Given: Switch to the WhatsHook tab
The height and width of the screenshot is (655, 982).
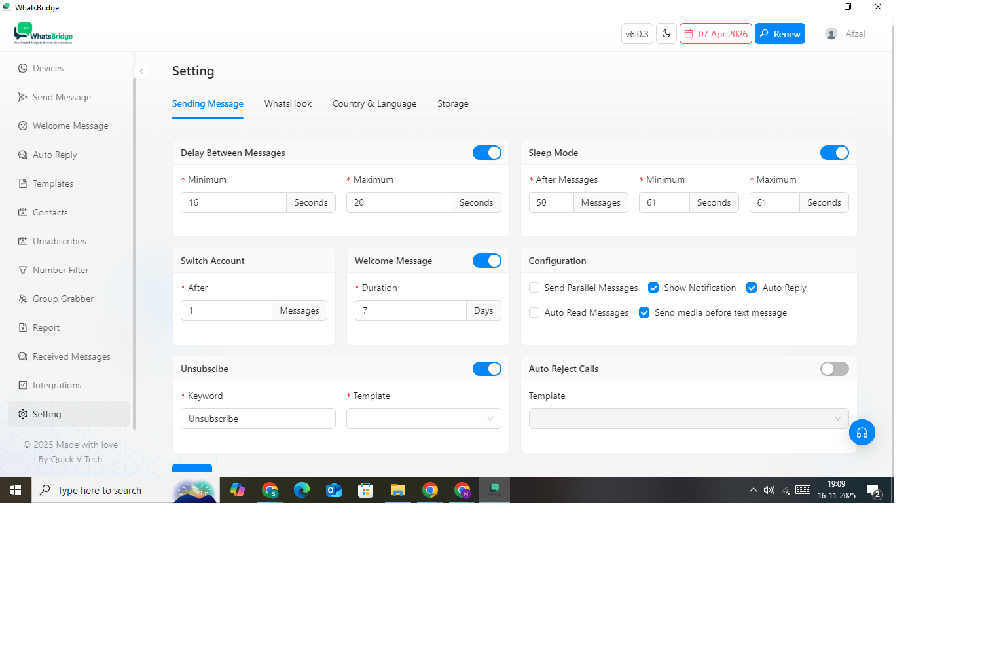Looking at the screenshot, I should click(288, 103).
